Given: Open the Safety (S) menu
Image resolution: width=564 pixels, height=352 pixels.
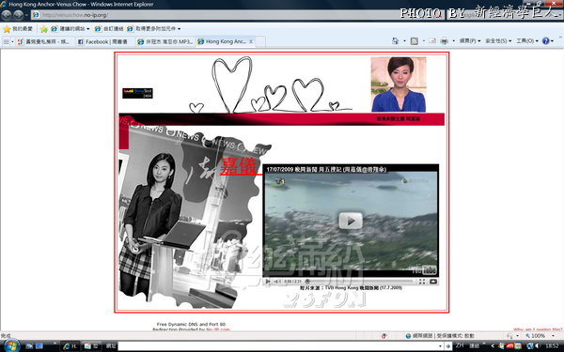Looking at the screenshot, I should 498,41.
